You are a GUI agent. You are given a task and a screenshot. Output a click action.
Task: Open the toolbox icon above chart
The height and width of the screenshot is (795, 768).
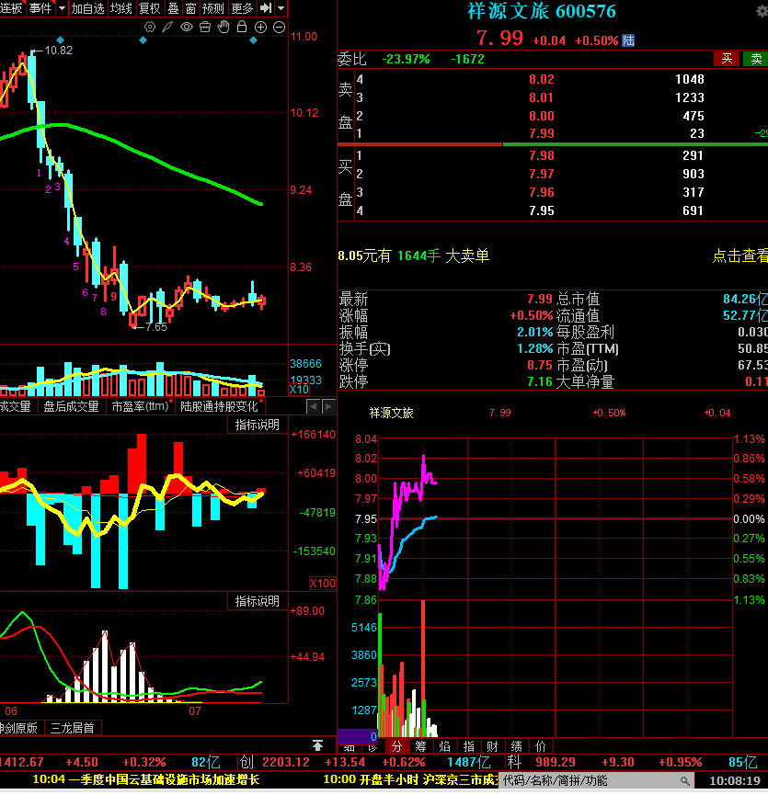pos(205,27)
